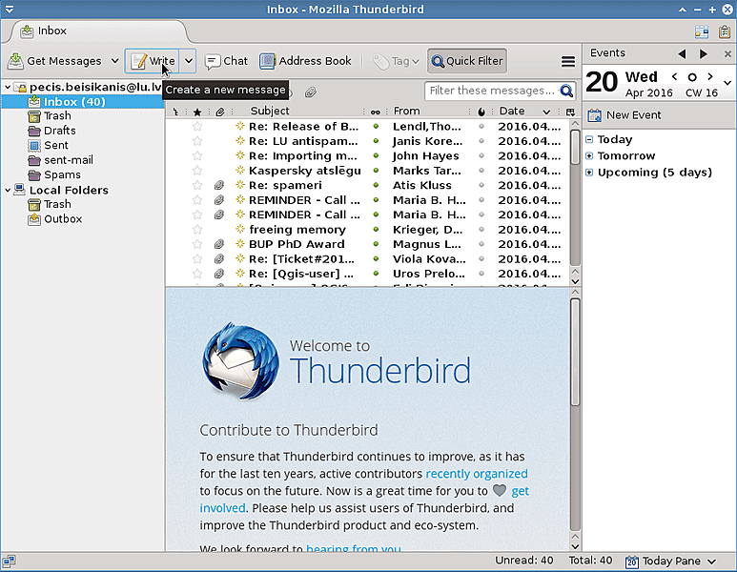
Task: Open the Calendar tab icon
Action: 702,31
